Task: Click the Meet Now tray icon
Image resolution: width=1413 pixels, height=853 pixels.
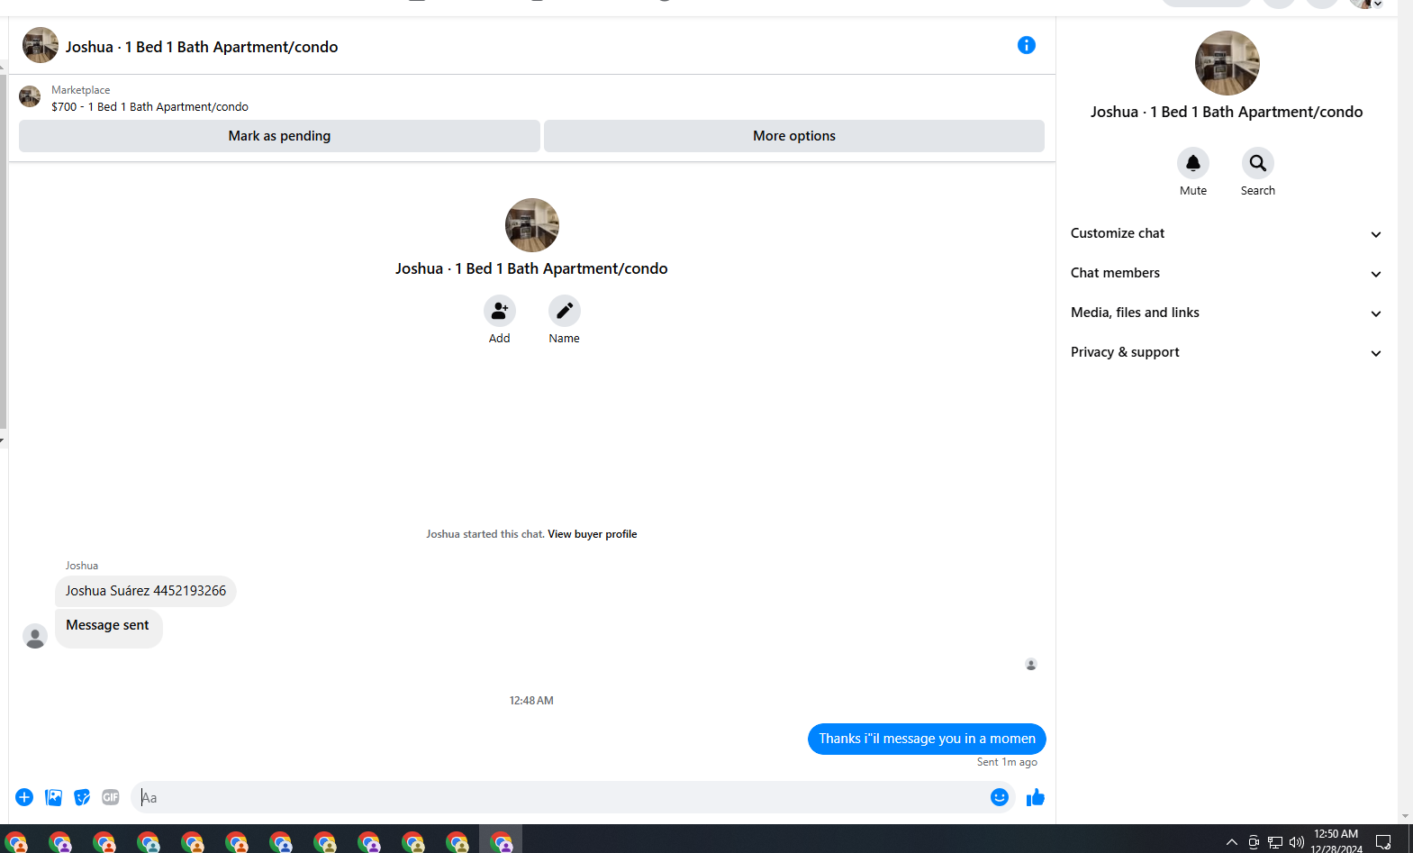Action: click(1254, 842)
